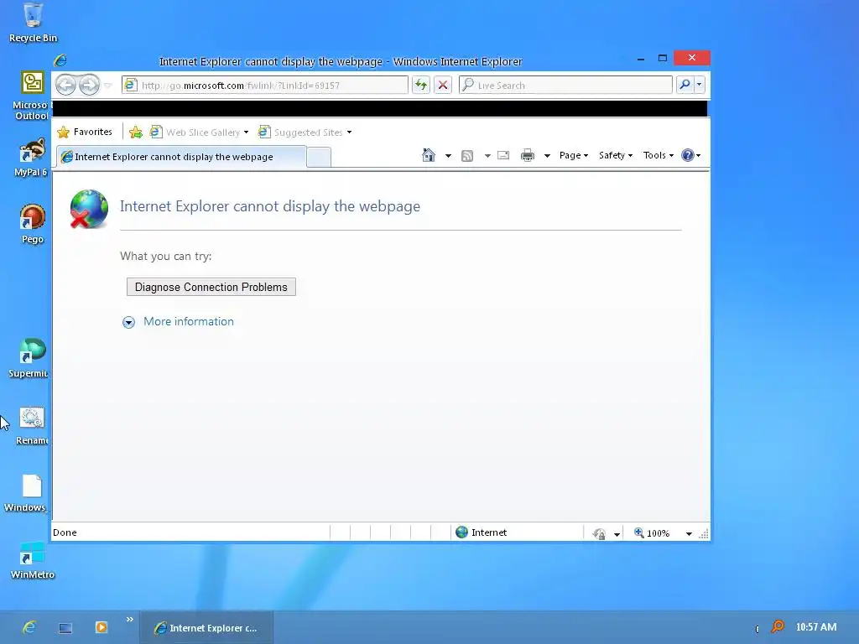Open the Help question mark menu
The width and height of the screenshot is (859, 644).
pos(691,155)
